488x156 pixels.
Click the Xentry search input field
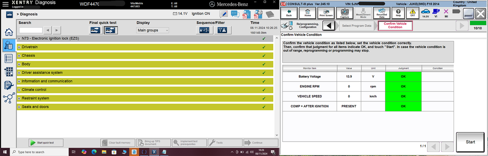[31, 30]
